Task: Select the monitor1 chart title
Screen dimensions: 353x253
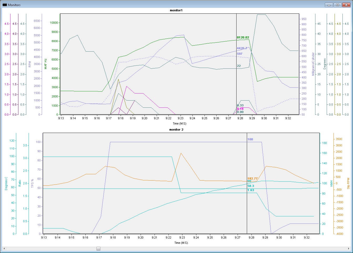Action: (176, 10)
